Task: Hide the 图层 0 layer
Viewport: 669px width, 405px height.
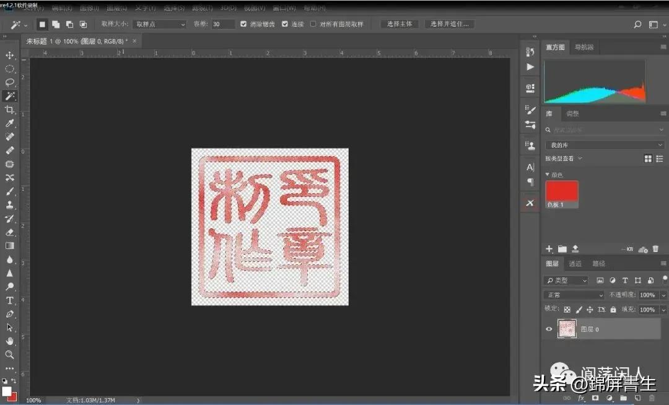Action: 549,329
